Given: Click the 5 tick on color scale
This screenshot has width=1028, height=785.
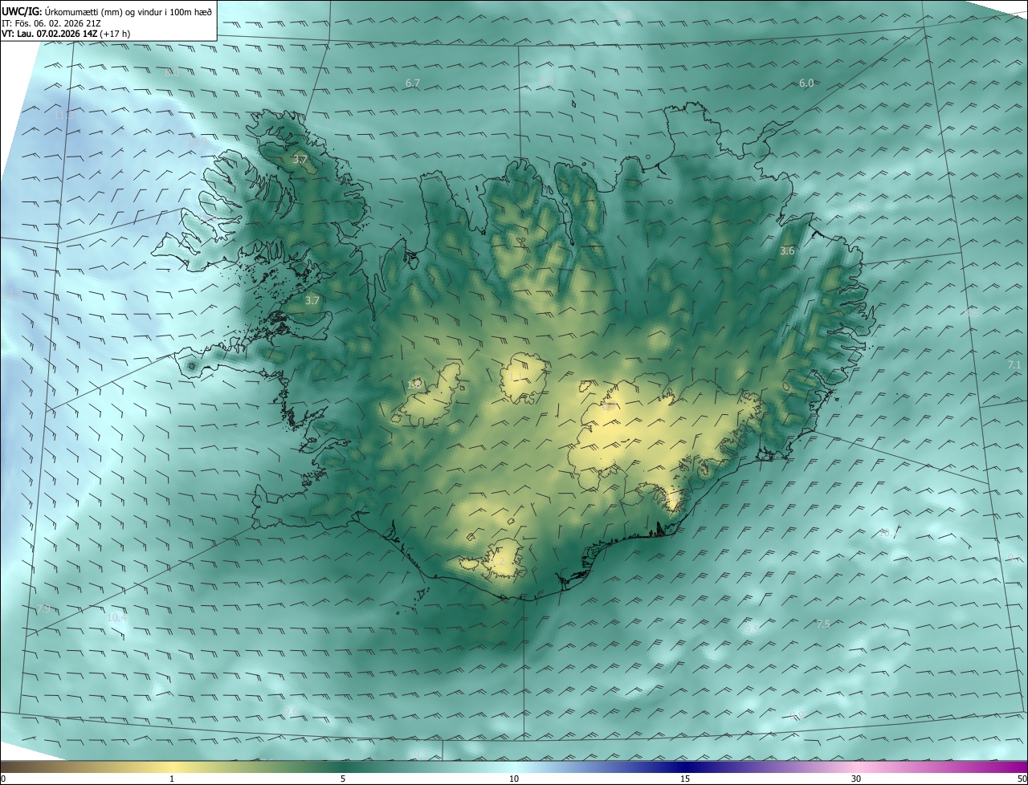Looking at the screenshot, I should pyautogui.click(x=343, y=779).
